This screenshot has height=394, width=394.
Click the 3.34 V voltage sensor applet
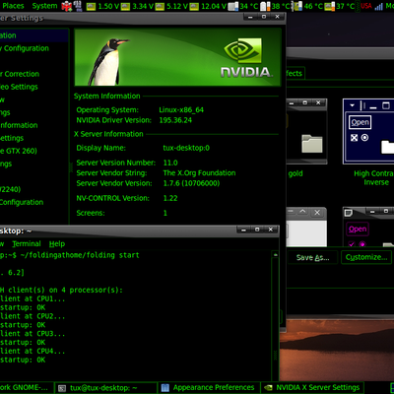[x=137, y=6]
